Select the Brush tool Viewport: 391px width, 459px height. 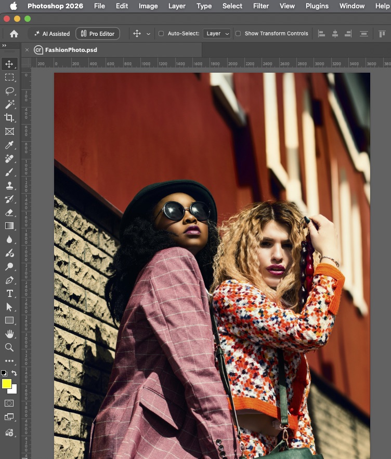(x=9, y=172)
